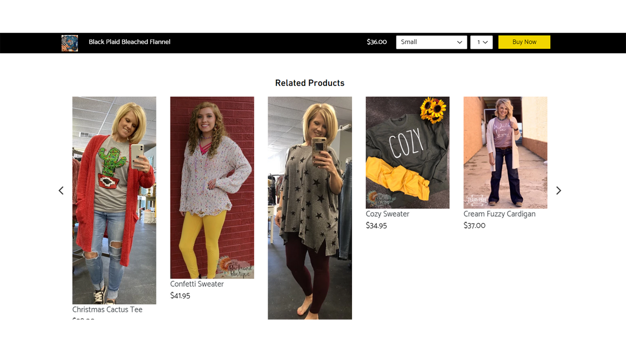Click the Cozy Sweater title link
This screenshot has width=626, height=352.
[x=388, y=214]
